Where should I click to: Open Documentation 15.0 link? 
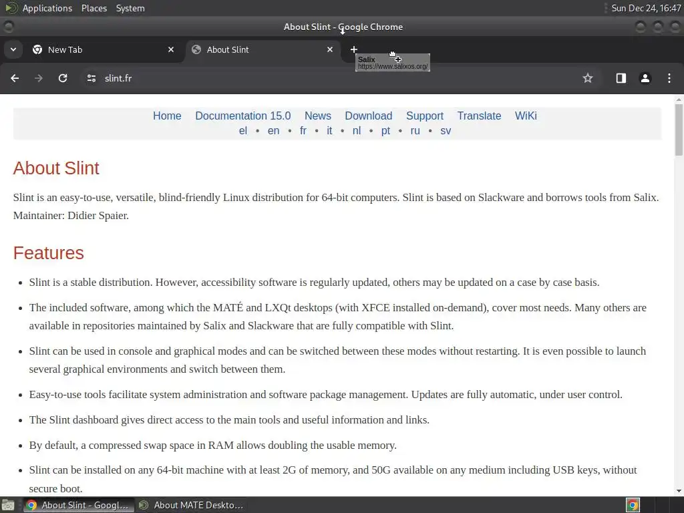[242, 116]
